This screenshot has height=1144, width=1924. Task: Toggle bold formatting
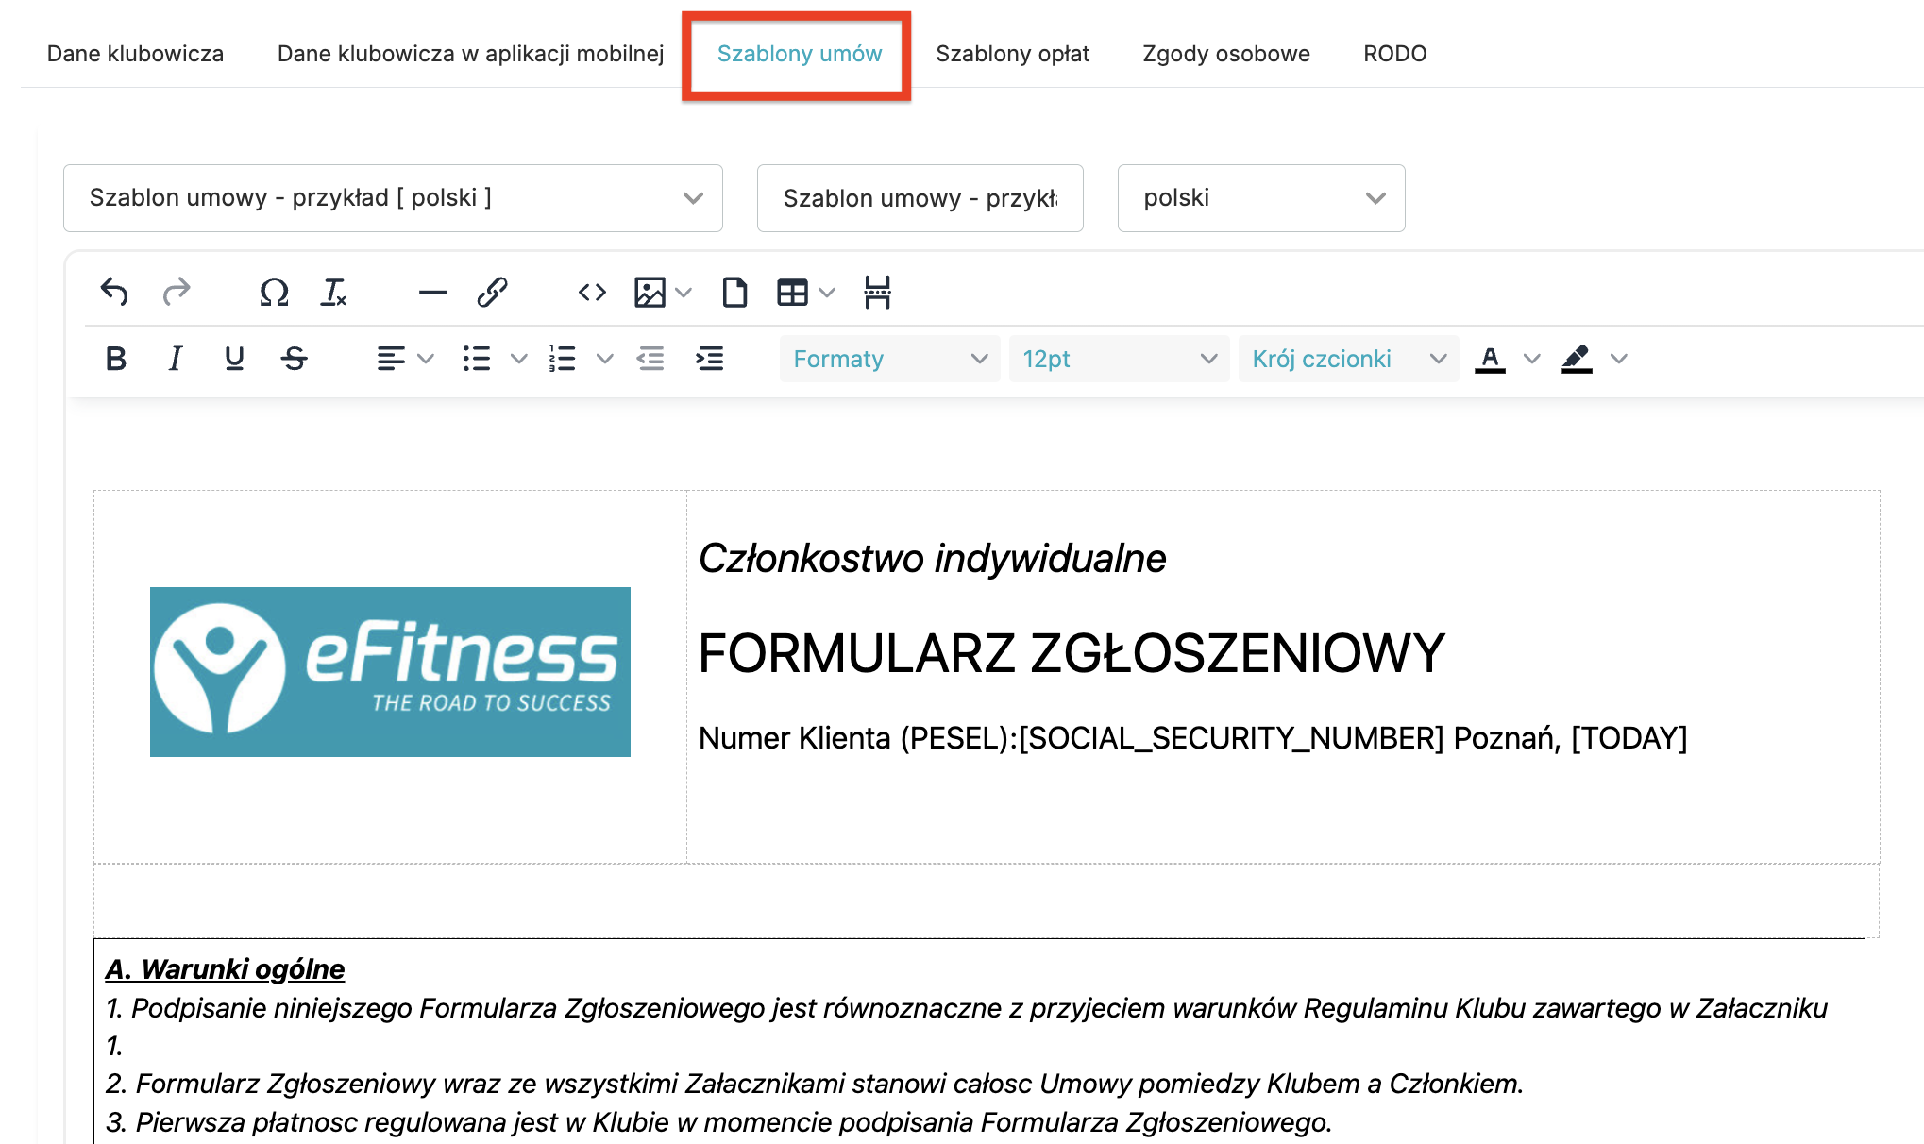(x=116, y=359)
